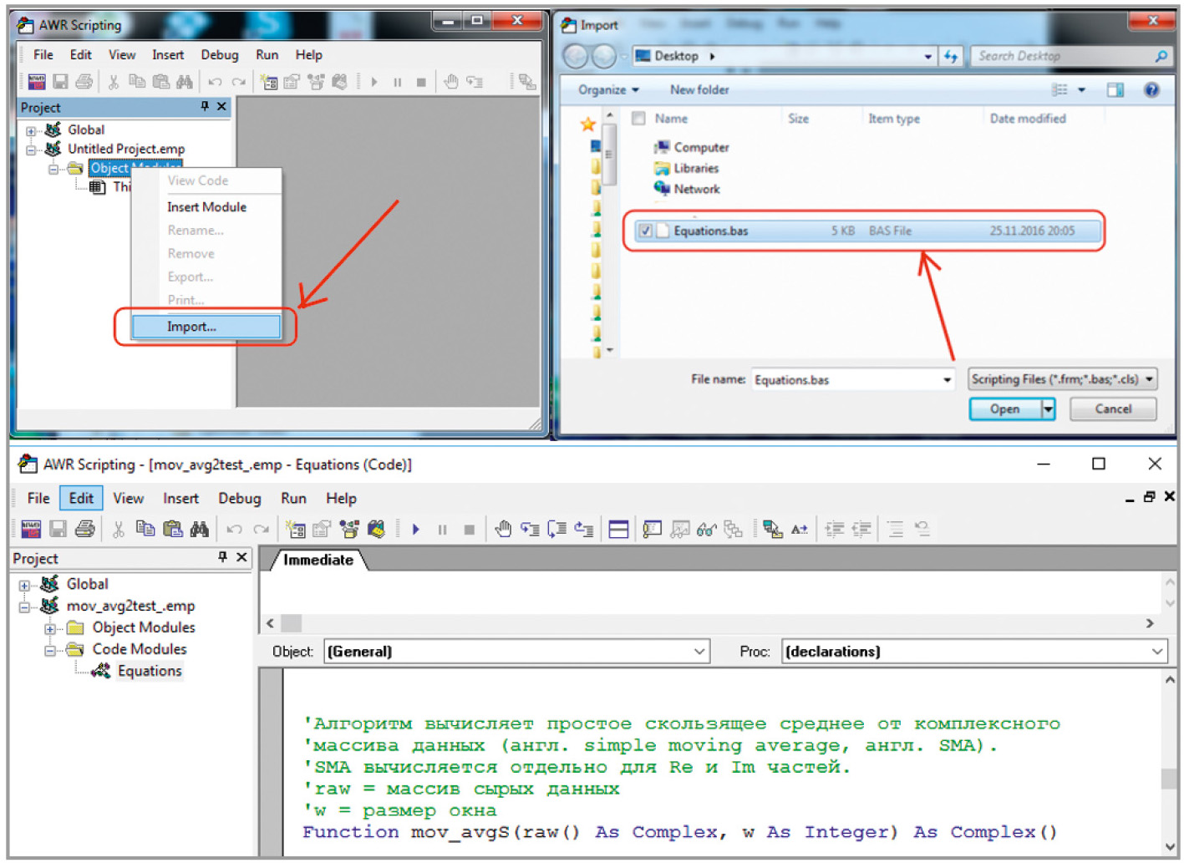Click Paste clipboard icon in lower toolbar

pos(172,529)
